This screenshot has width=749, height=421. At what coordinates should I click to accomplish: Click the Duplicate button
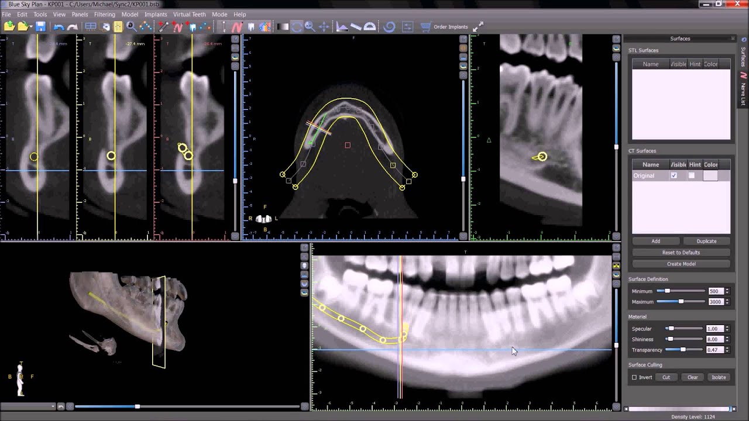click(x=706, y=241)
